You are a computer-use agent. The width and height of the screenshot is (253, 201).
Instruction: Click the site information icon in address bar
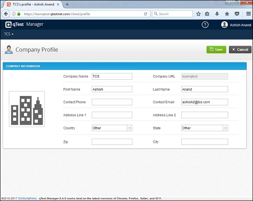pos(14,14)
